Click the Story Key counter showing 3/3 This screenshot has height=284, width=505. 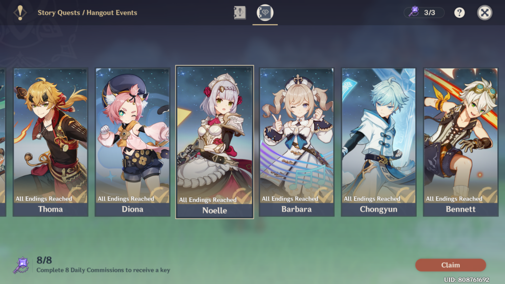tap(424, 12)
